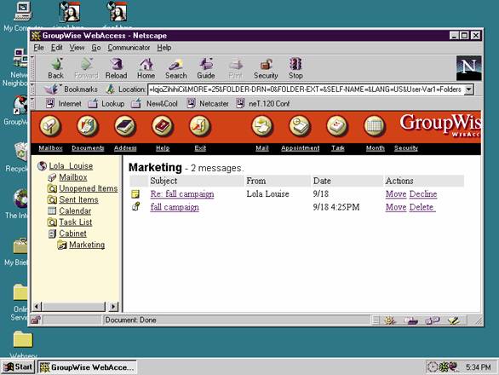This screenshot has height=375, width=499.
Task: Open the View menu
Action: coord(77,48)
